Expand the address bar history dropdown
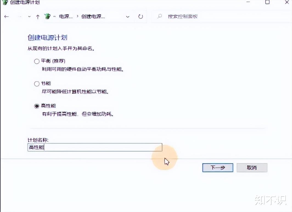Viewport: 292px width, 212px height. 128,17
